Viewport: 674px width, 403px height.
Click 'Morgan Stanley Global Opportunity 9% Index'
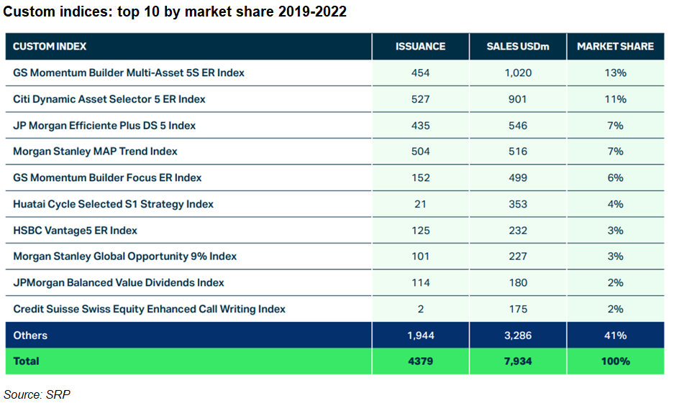(124, 256)
